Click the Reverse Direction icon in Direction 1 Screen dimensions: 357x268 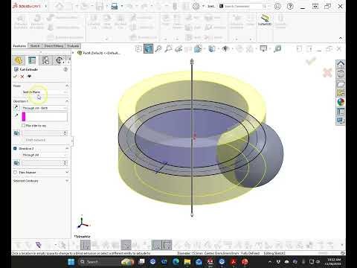(x=16, y=108)
